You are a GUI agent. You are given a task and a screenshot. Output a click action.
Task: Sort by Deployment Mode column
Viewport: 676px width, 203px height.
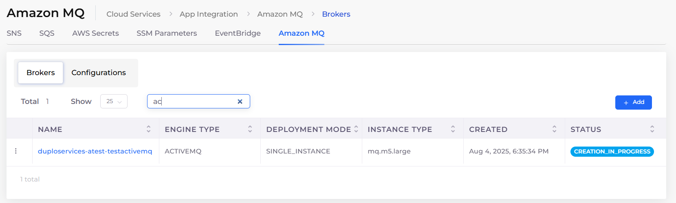pyautogui.click(x=356, y=129)
